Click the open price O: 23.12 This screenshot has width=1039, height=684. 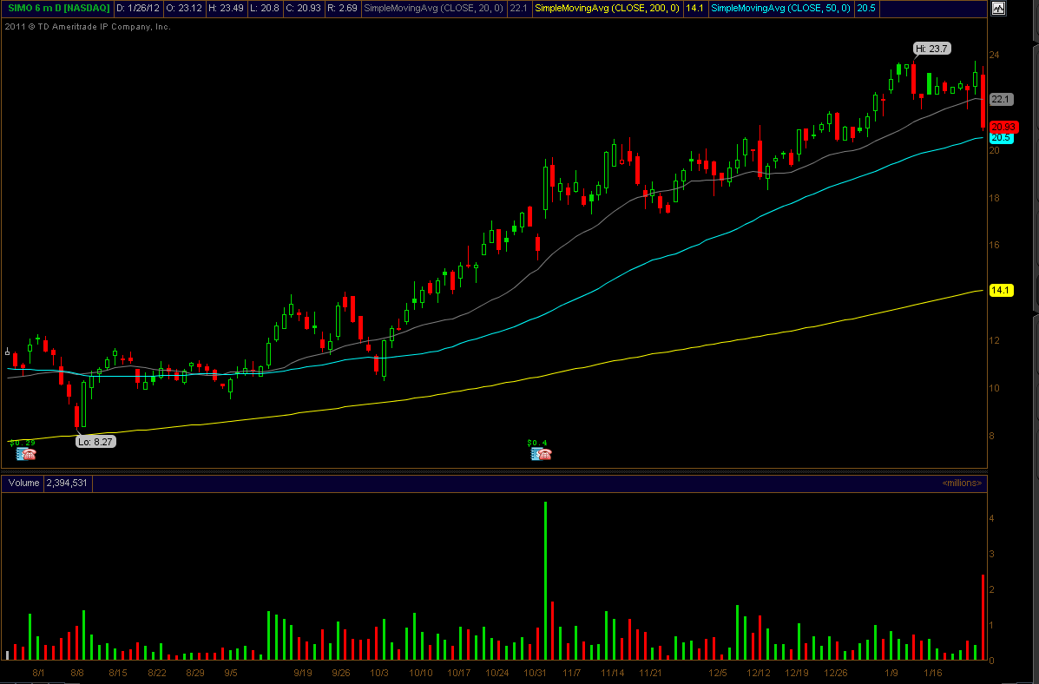pyautogui.click(x=182, y=9)
